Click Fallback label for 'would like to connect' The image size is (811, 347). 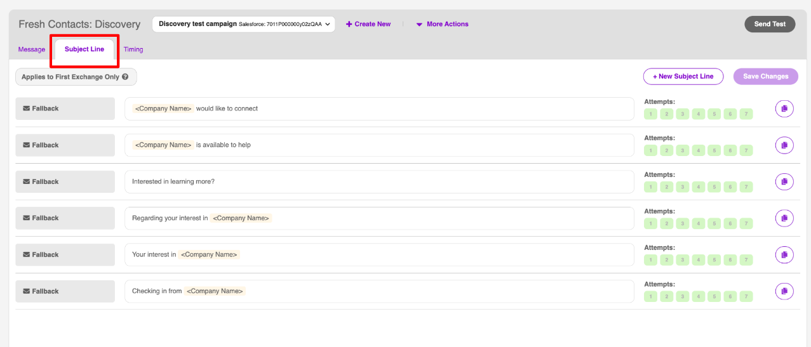[x=65, y=108]
